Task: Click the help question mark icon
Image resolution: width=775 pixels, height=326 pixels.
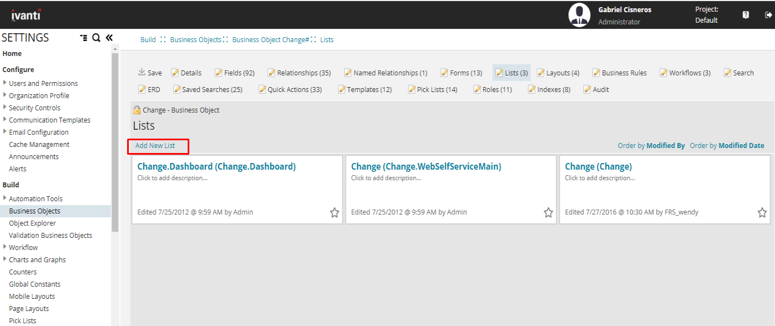Action: (746, 15)
